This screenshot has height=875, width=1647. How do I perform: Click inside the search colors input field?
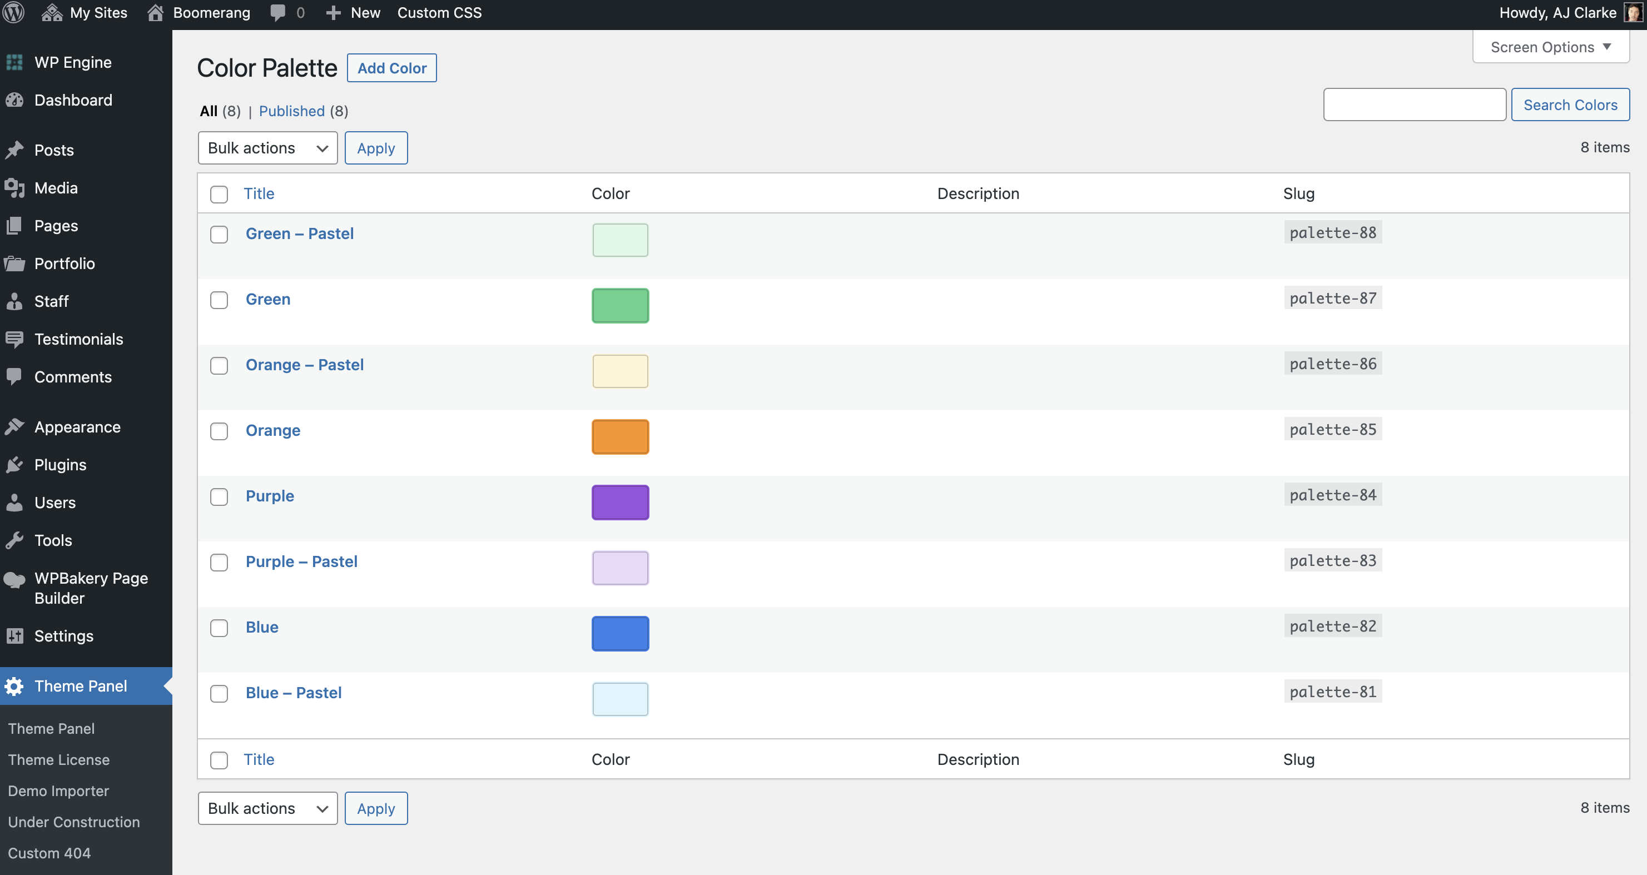(x=1414, y=104)
